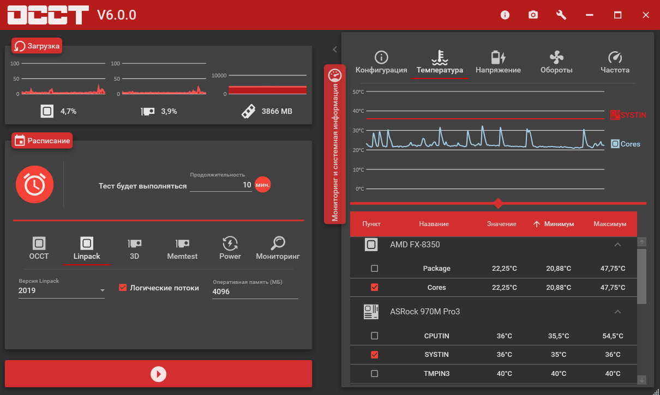This screenshot has width=660, height=395.
Task: Toggle the Логические потоки checkbox
Action: 123,288
